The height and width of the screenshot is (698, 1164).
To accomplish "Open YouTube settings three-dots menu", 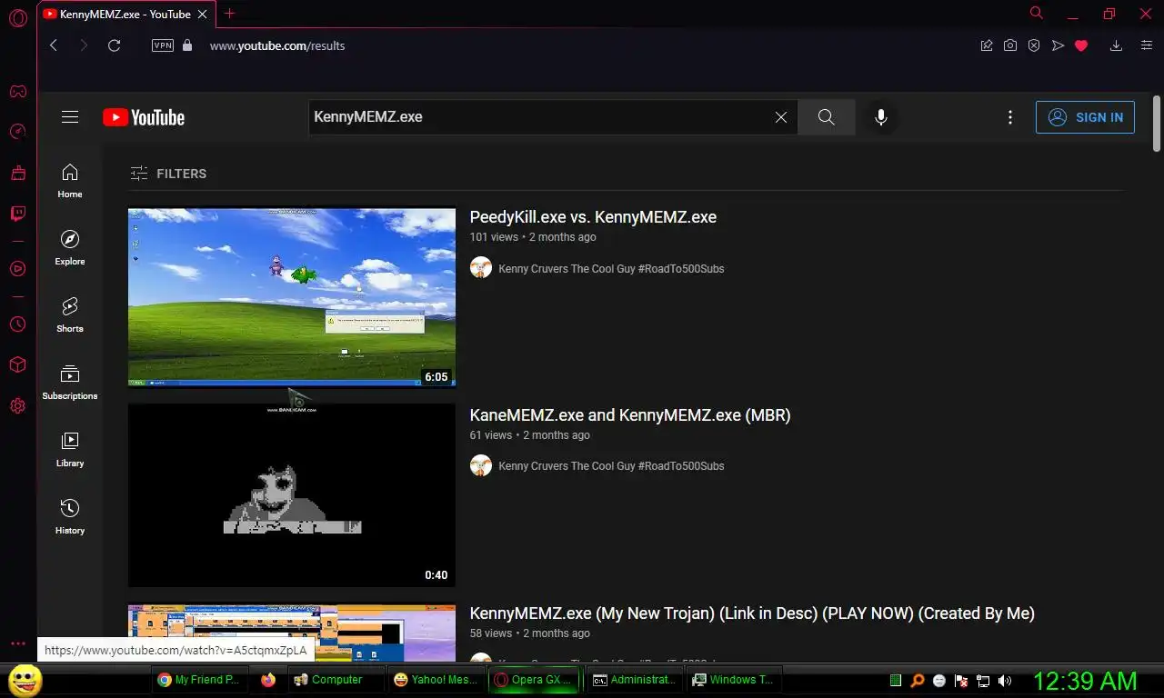I will (x=1009, y=117).
